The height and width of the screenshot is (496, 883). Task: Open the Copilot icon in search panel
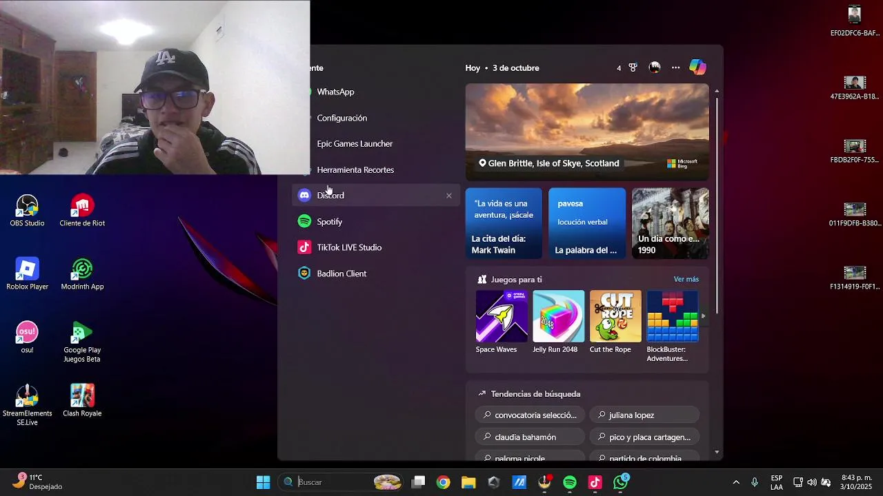coord(697,68)
